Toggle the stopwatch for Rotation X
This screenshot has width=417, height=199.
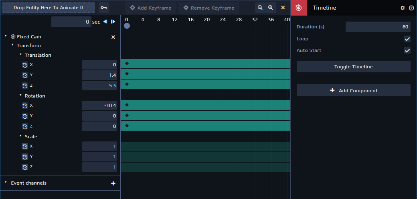(25, 106)
